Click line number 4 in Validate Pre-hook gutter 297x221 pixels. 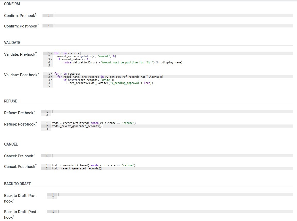point(49,62)
